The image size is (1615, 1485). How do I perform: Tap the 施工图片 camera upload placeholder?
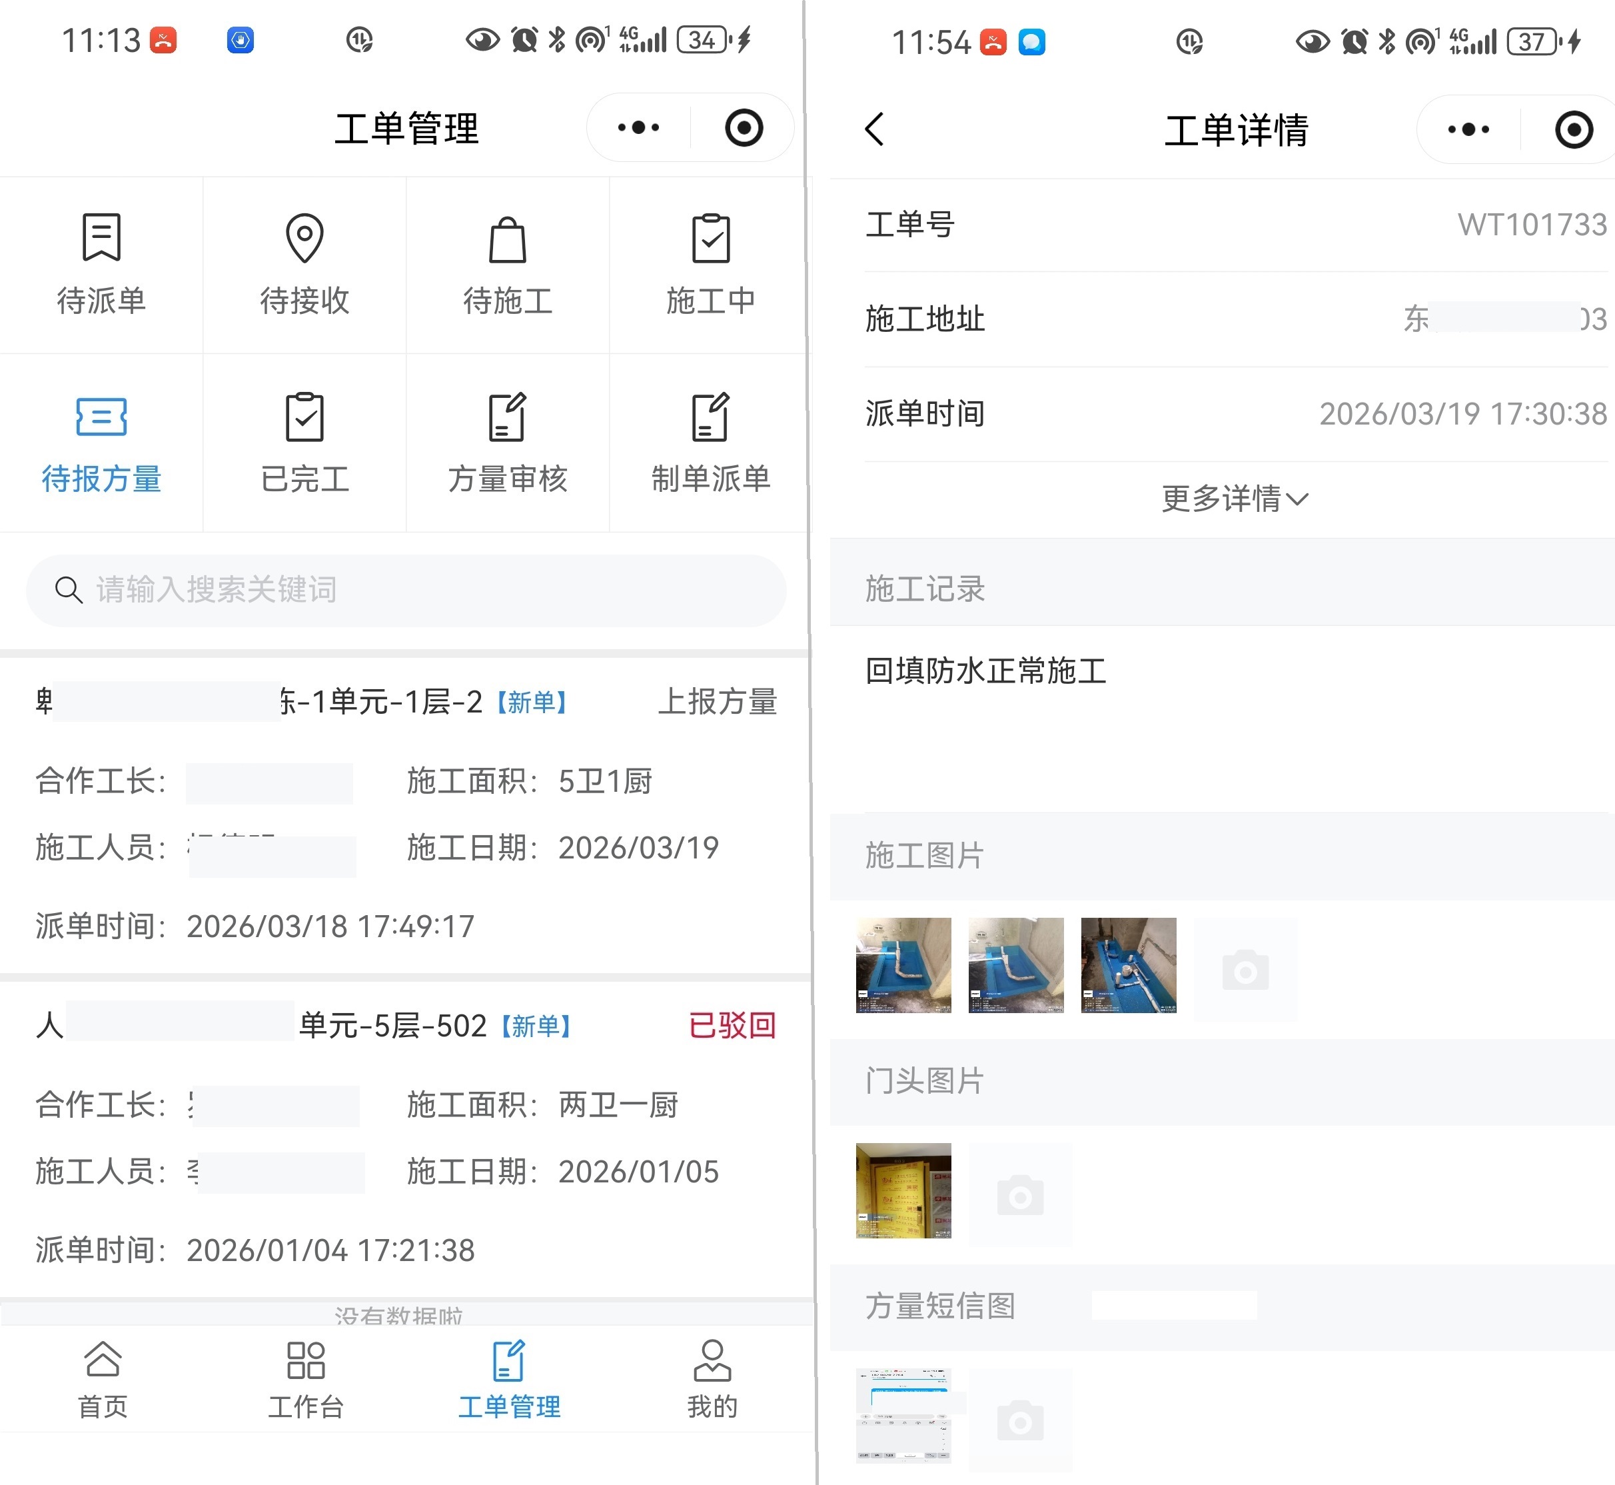click(1245, 970)
